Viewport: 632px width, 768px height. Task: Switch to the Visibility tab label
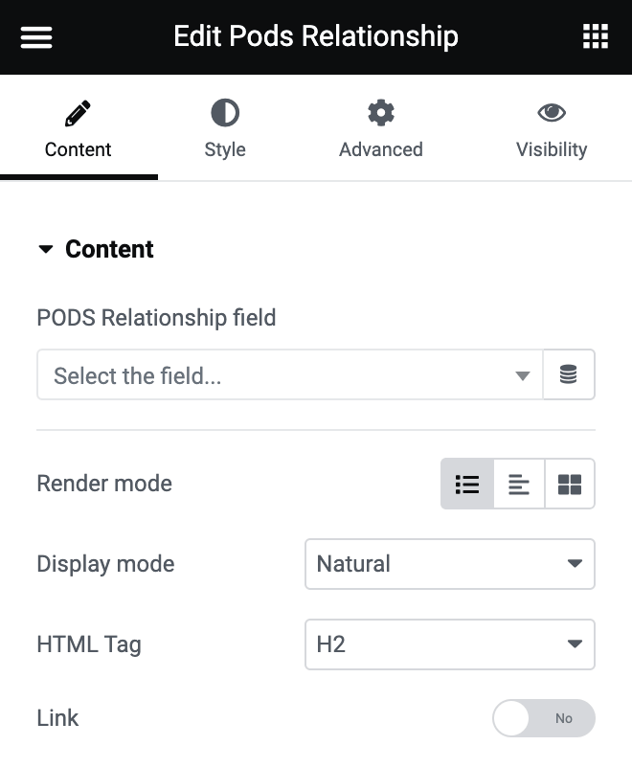pos(552,149)
